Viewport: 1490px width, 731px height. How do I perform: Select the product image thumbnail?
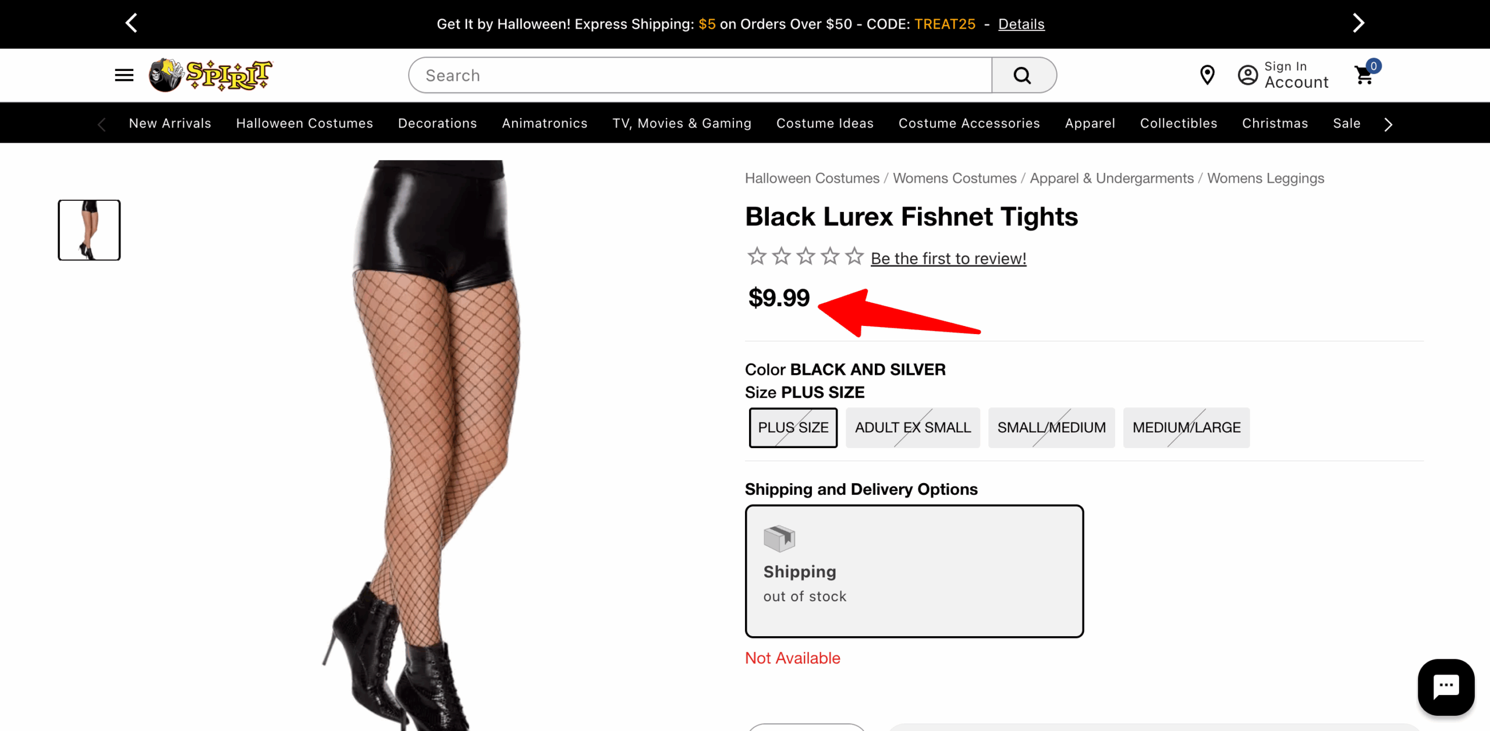click(x=89, y=230)
